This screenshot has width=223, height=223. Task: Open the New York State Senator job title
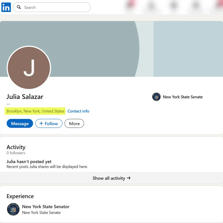point(46,207)
